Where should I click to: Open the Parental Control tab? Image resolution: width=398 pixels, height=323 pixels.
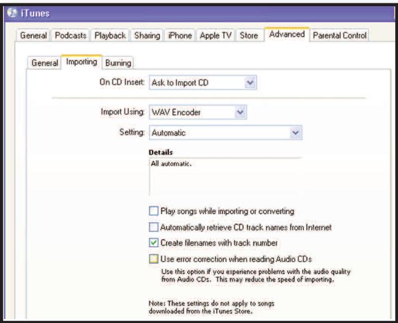pos(340,35)
